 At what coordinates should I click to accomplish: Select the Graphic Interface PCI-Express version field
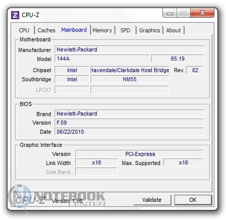[140, 154]
